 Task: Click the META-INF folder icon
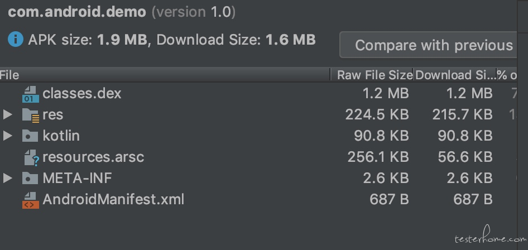pos(30,178)
